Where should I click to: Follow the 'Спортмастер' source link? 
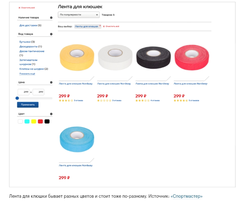tap(187, 196)
